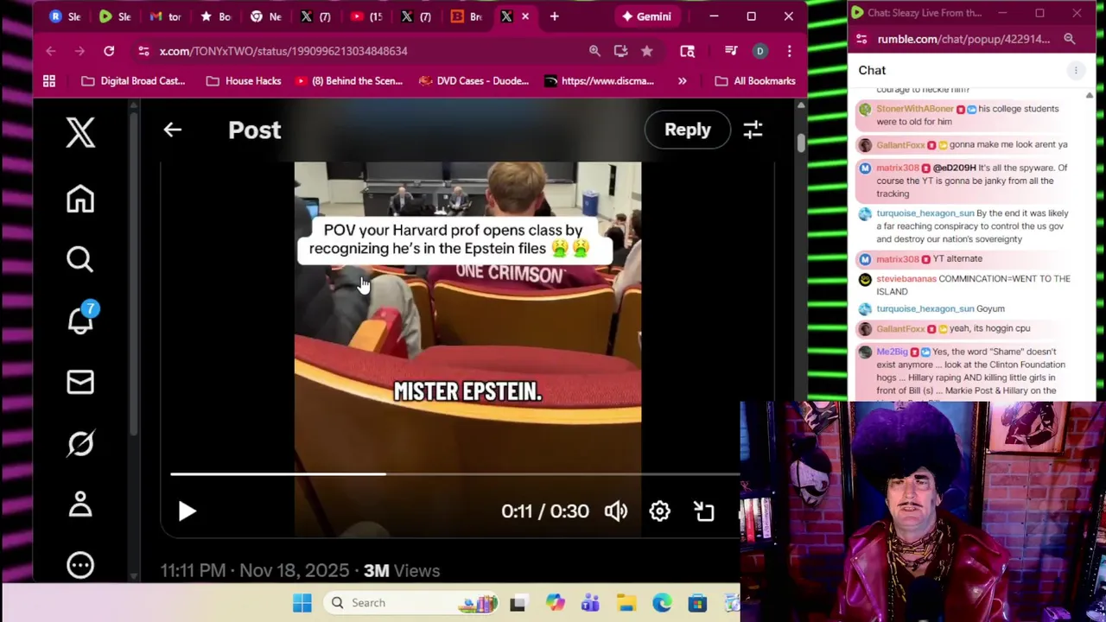
Task: Expand hidden bookmarks chevron
Action: [683, 81]
